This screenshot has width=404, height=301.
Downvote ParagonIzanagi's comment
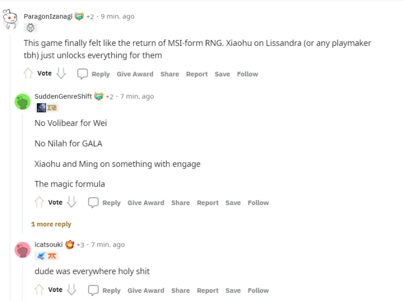61,74
